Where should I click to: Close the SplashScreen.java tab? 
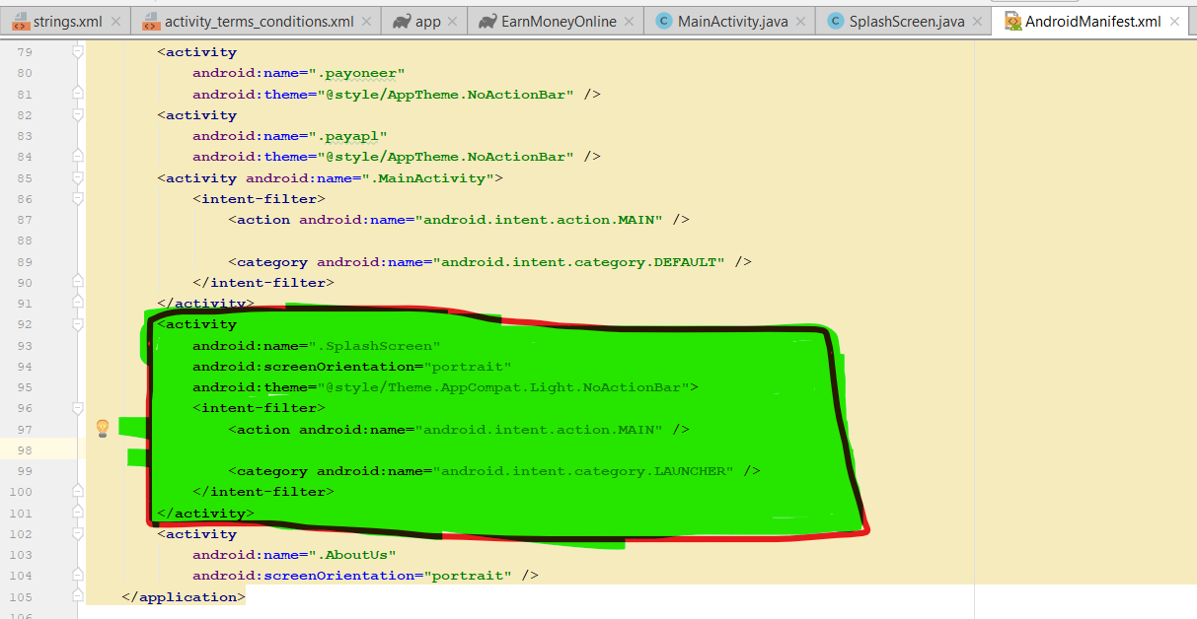(978, 22)
